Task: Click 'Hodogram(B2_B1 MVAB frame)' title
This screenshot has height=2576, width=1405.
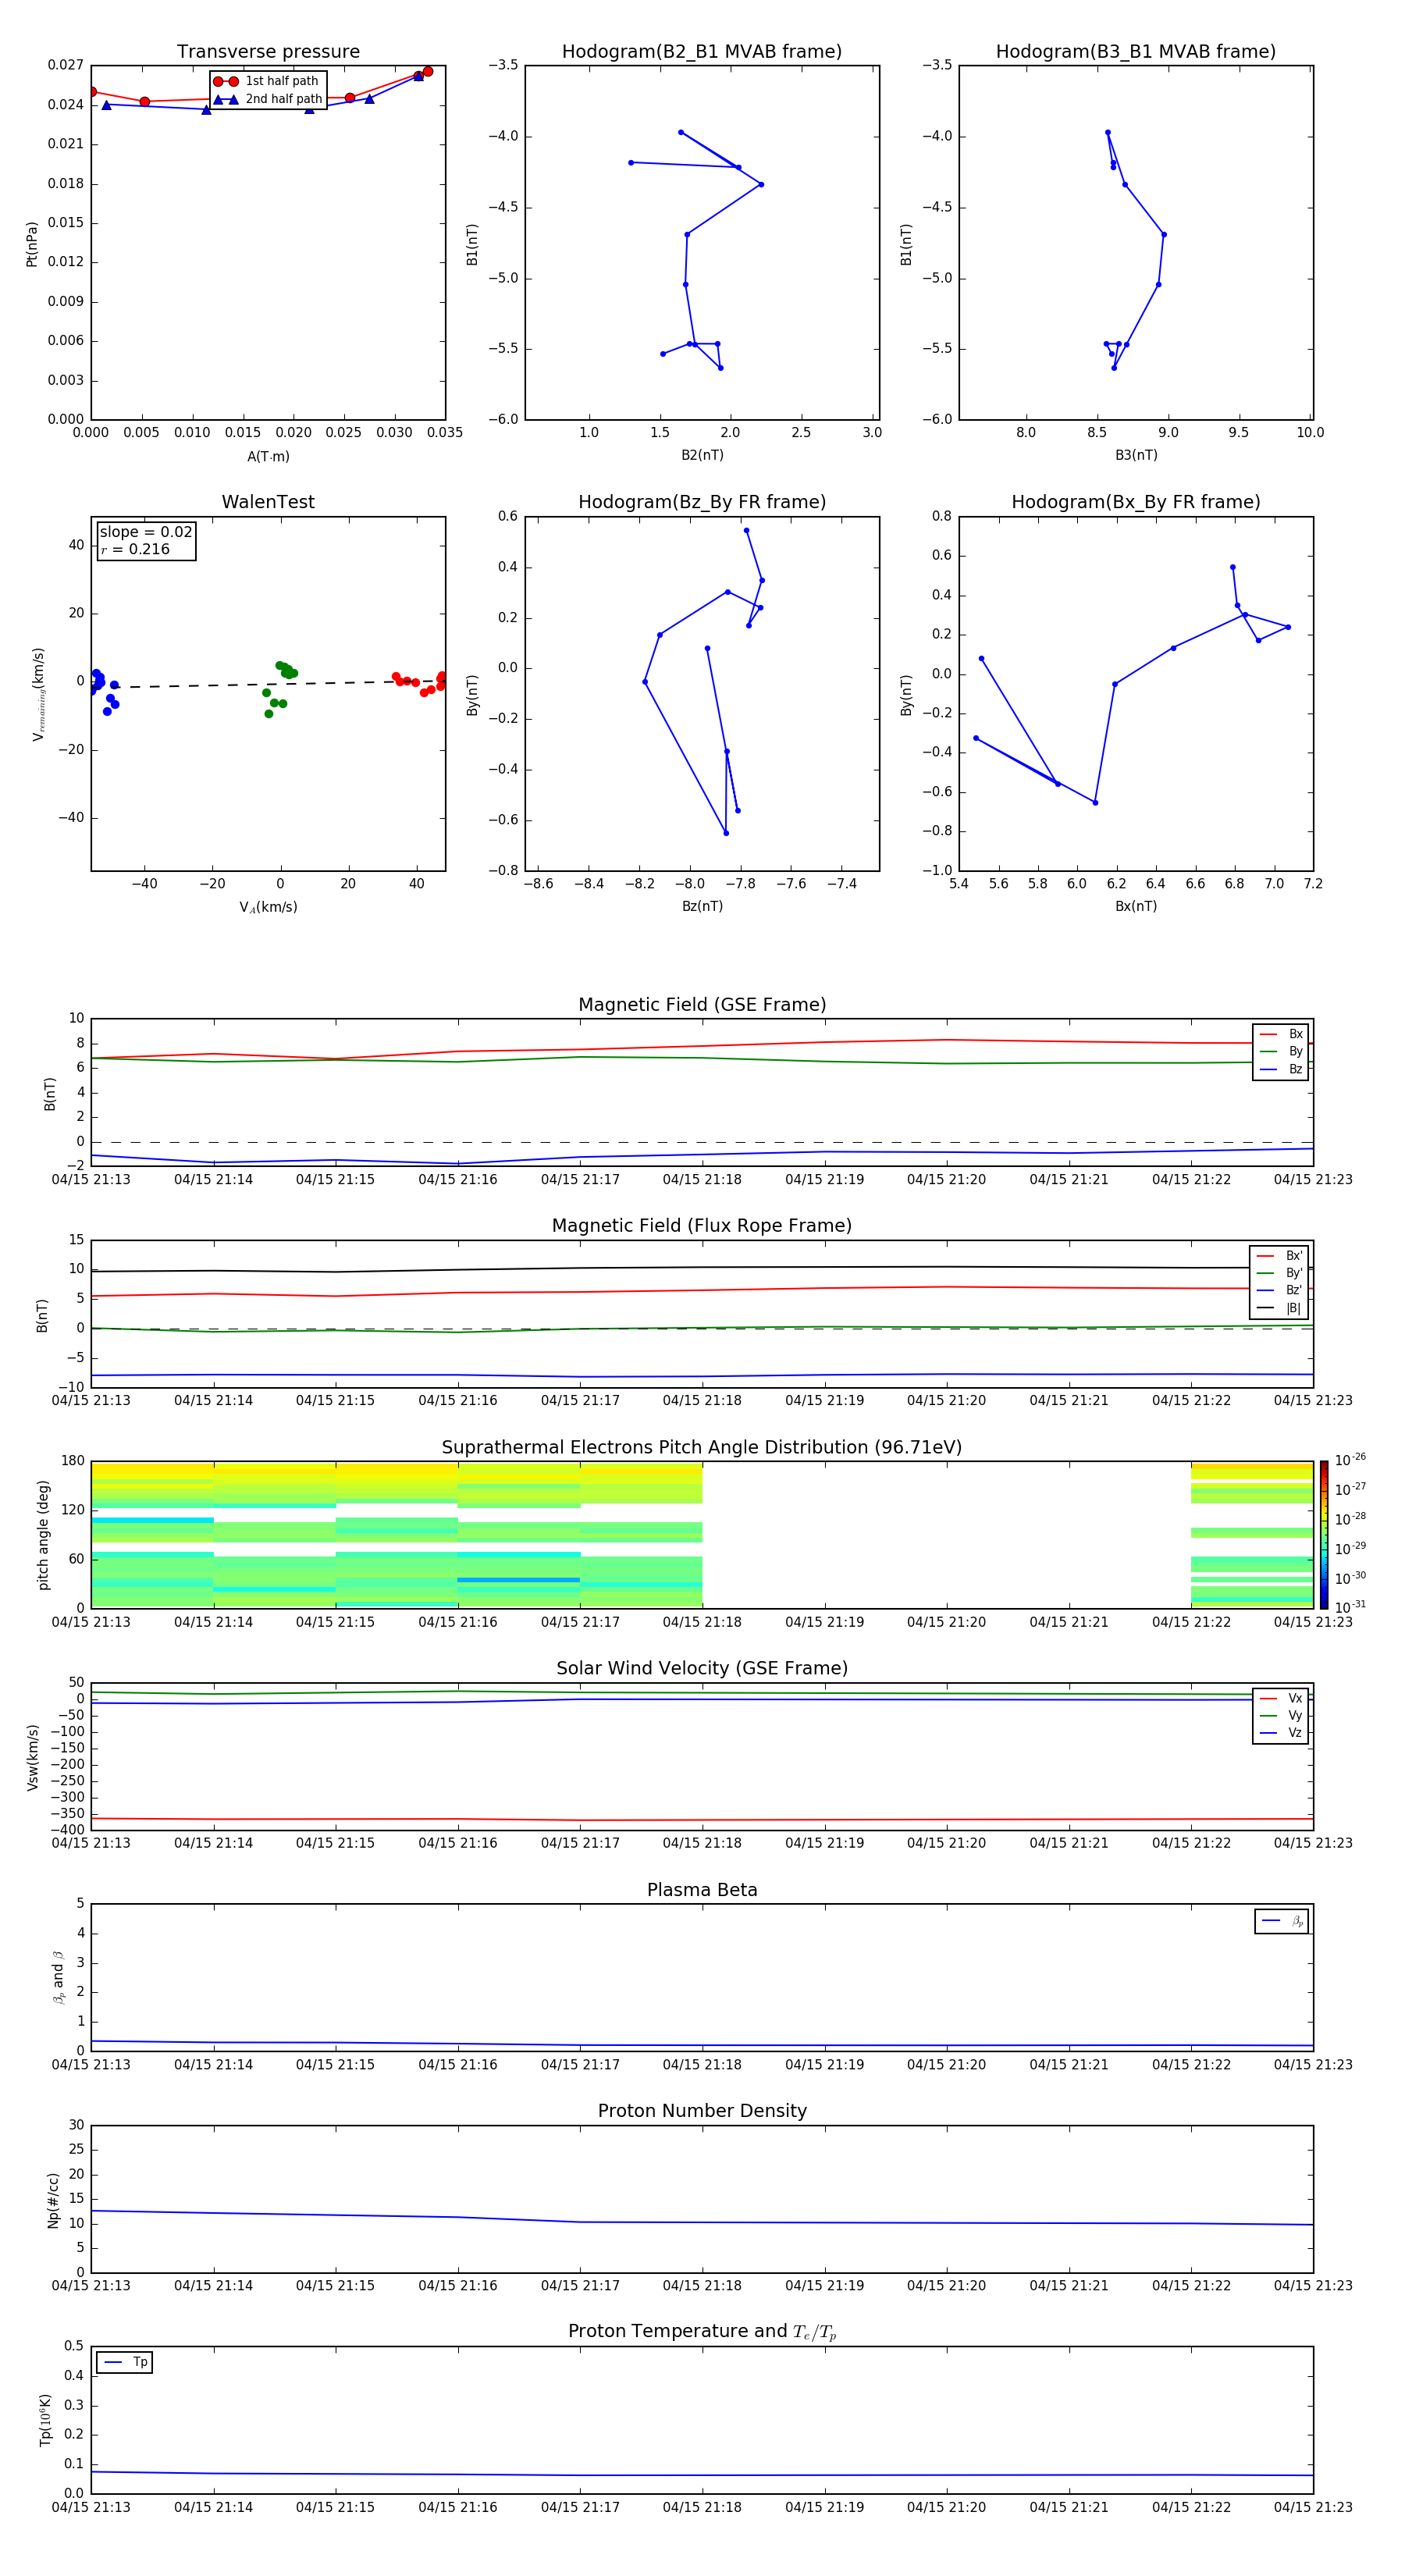Action: click(x=702, y=51)
